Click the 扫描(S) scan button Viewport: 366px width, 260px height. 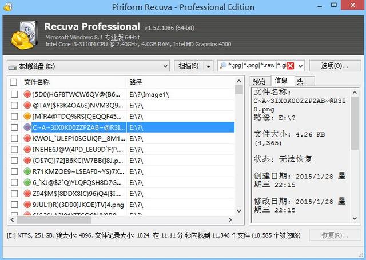pyautogui.click(x=189, y=66)
